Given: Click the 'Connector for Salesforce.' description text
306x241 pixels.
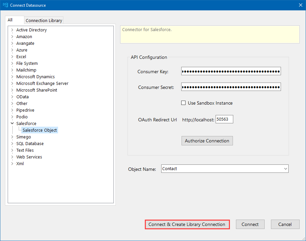Looking at the screenshot, I should (147, 29).
